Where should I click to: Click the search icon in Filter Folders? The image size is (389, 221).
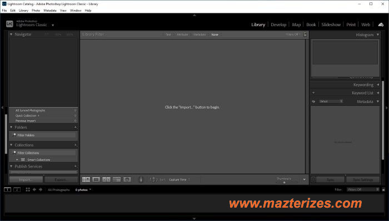tap(14, 135)
